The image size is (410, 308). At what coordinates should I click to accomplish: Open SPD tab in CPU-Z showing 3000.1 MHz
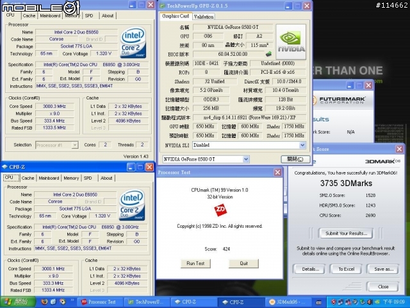pos(88,178)
